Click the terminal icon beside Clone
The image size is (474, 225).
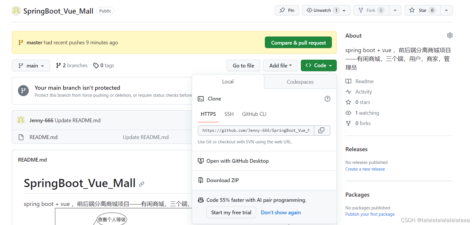click(x=201, y=99)
